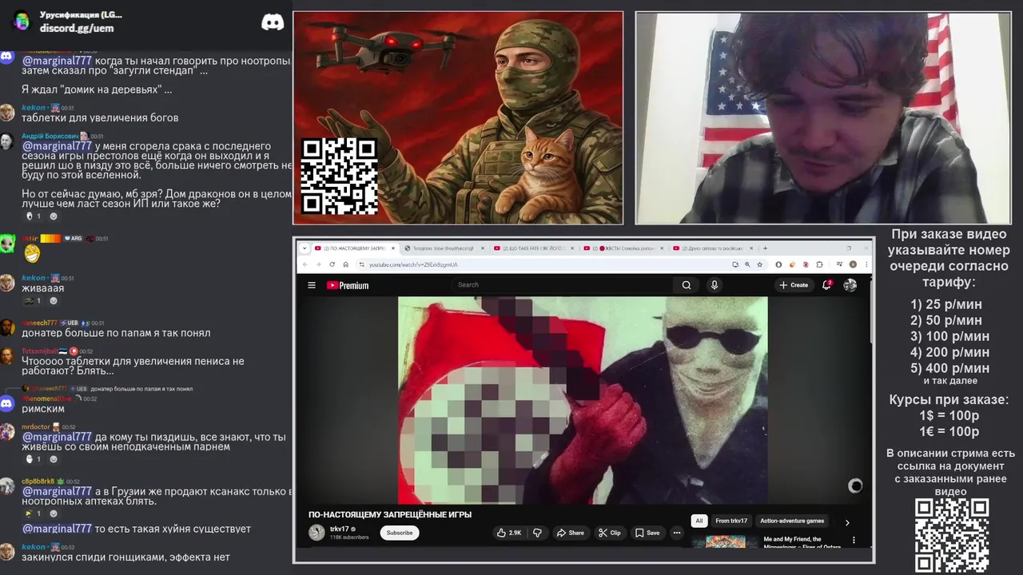
Task: Click the zoom magnifier icon in address bar
Action: pos(748,264)
